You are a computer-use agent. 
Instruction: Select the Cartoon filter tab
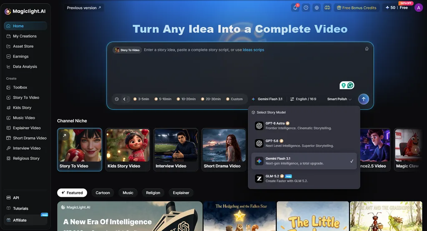point(103,193)
